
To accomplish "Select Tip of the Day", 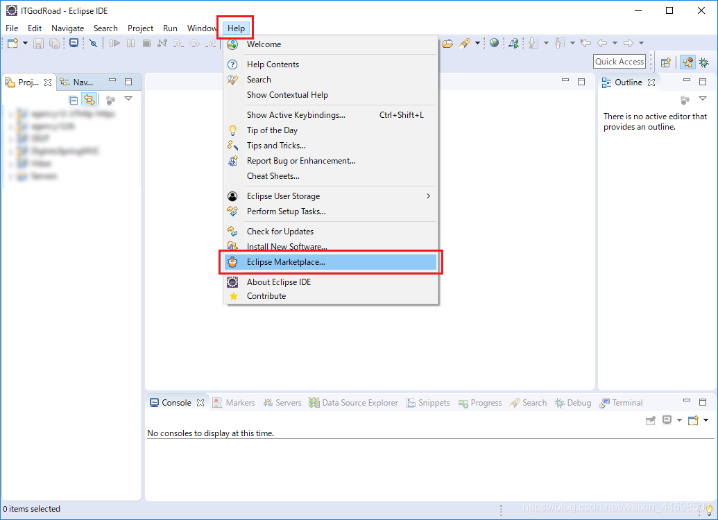I will pos(331,130).
